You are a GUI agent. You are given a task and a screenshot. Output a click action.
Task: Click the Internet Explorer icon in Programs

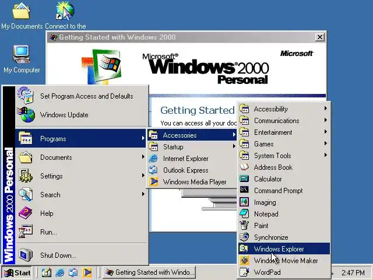[153, 158]
